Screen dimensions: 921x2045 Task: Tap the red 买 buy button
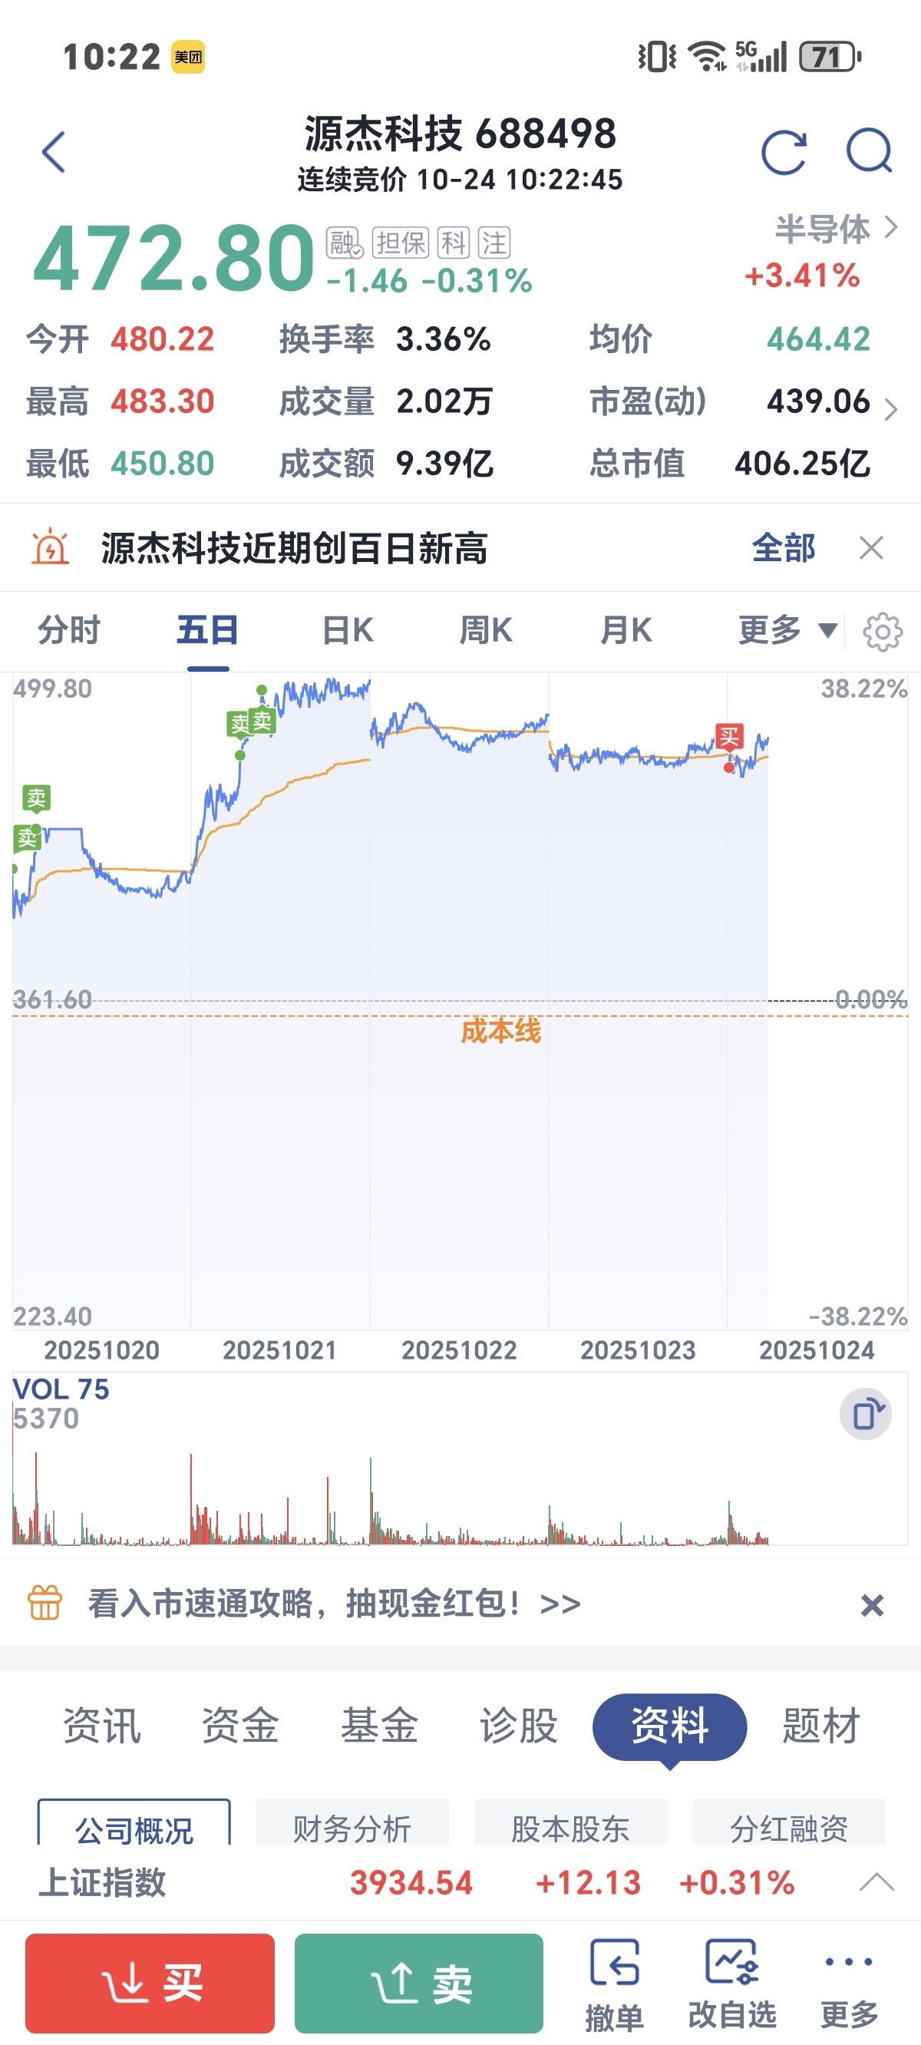pyautogui.click(x=150, y=1982)
